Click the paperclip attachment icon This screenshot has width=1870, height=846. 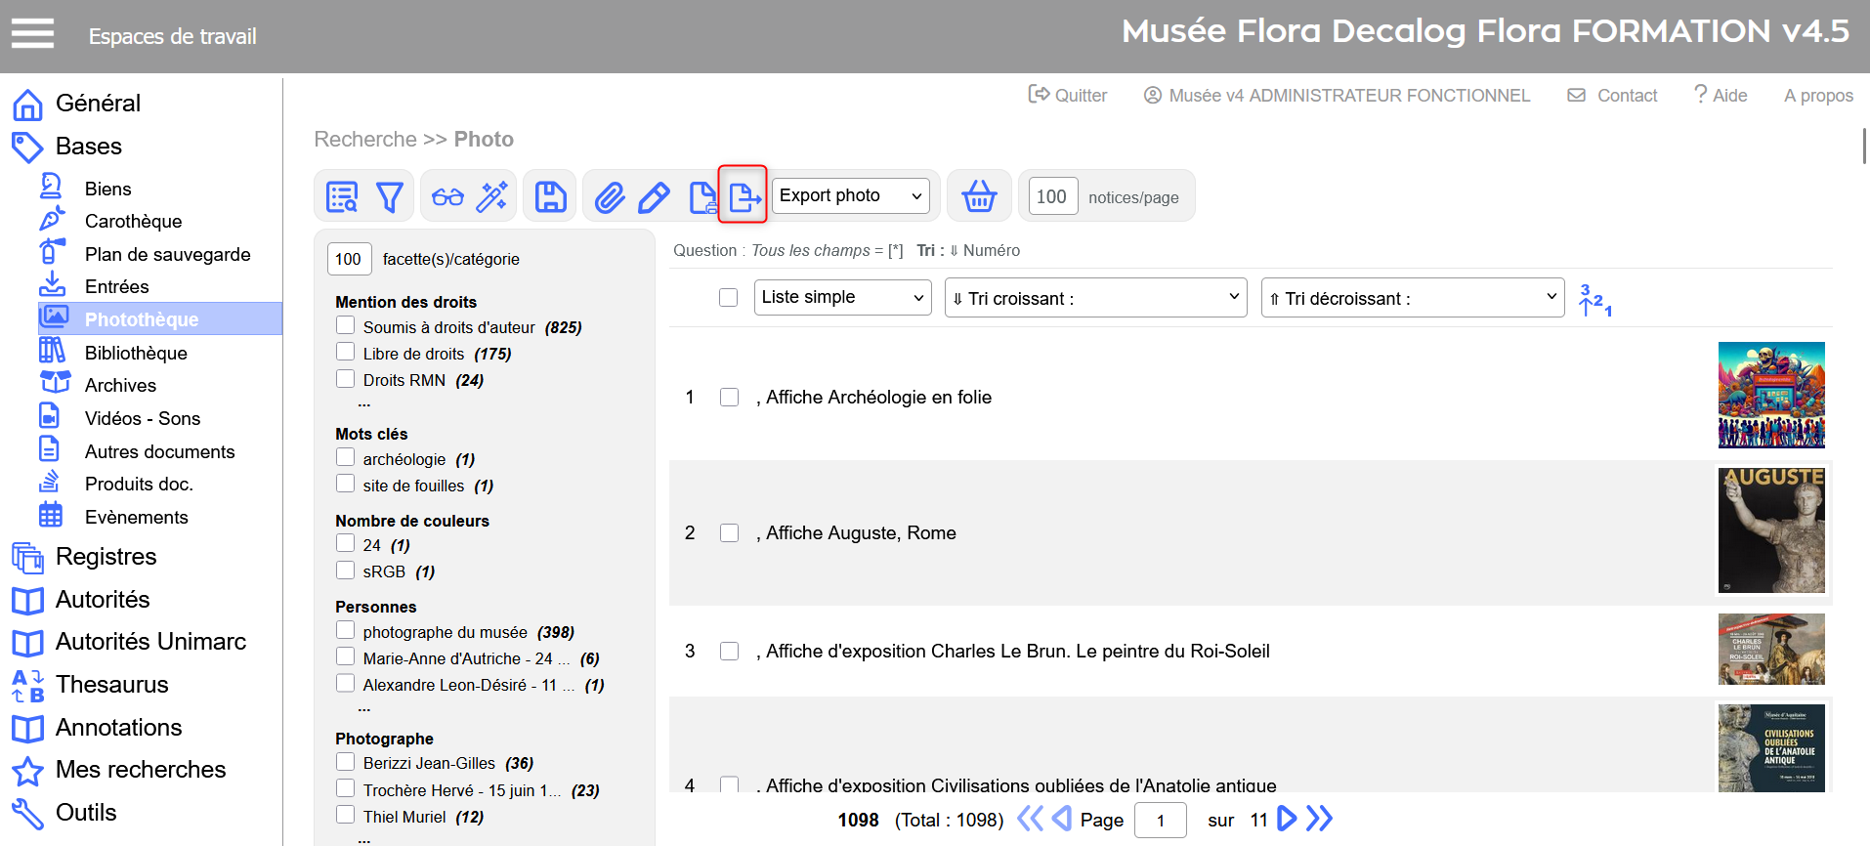tap(610, 197)
